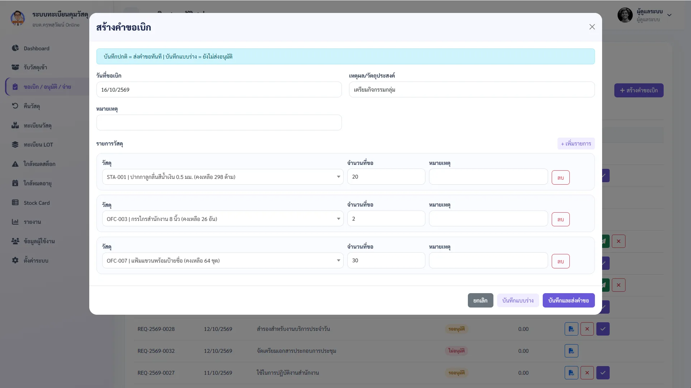
Task: Open the OFC-007 material dropdown
Action: (x=222, y=260)
